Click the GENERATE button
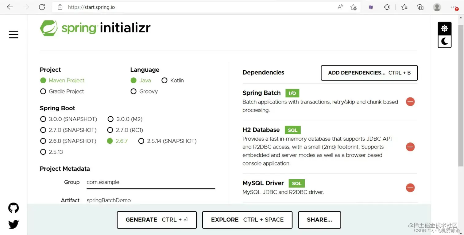The image size is (464, 235). [x=157, y=220]
